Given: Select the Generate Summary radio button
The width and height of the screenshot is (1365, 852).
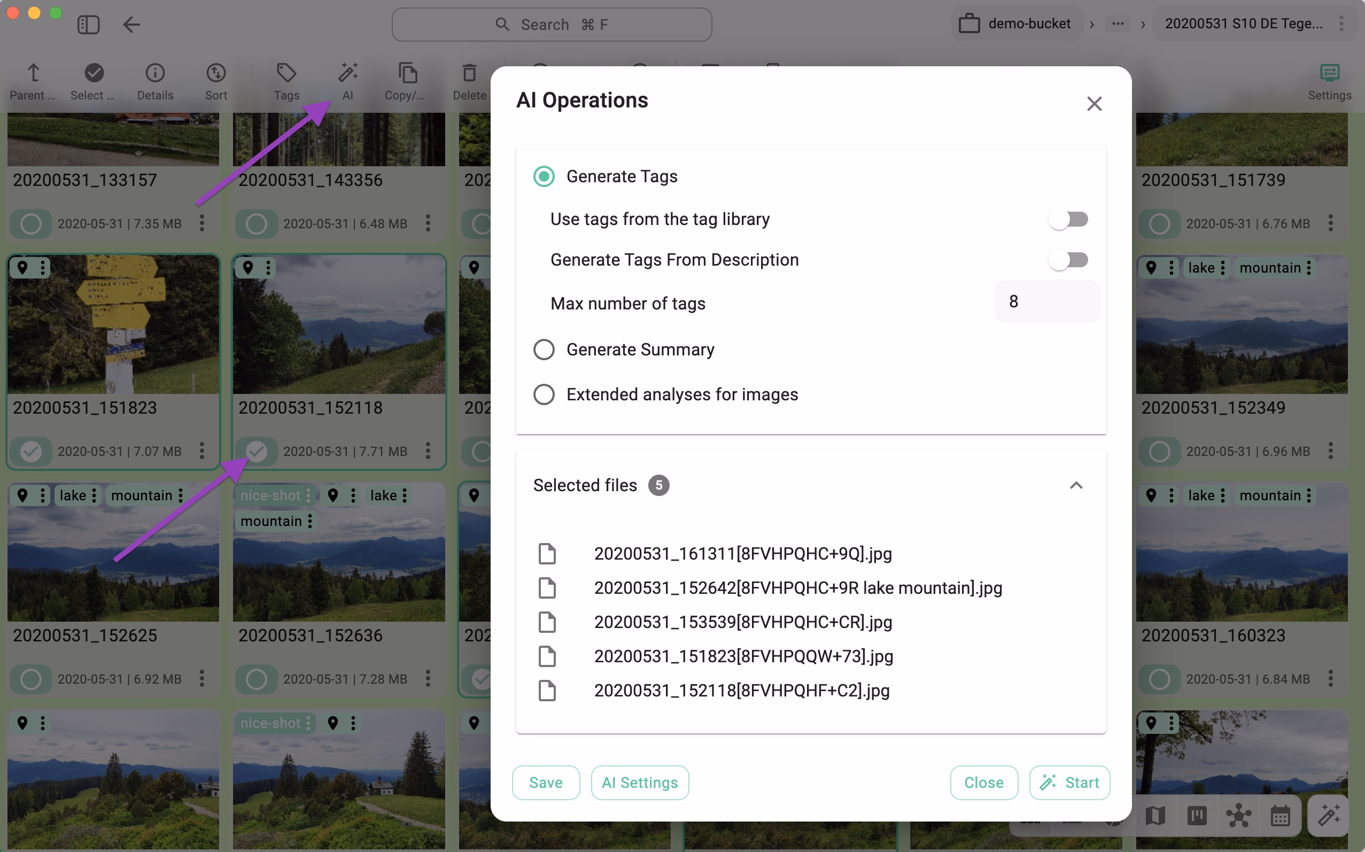Looking at the screenshot, I should click(544, 350).
